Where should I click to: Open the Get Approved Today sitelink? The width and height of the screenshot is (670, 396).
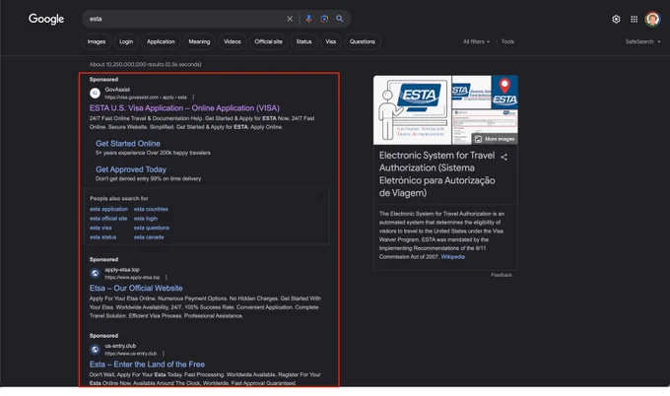[x=131, y=169]
